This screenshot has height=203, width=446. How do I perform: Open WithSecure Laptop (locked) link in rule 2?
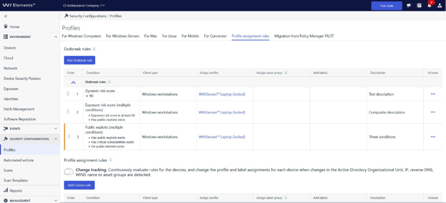(x=222, y=112)
